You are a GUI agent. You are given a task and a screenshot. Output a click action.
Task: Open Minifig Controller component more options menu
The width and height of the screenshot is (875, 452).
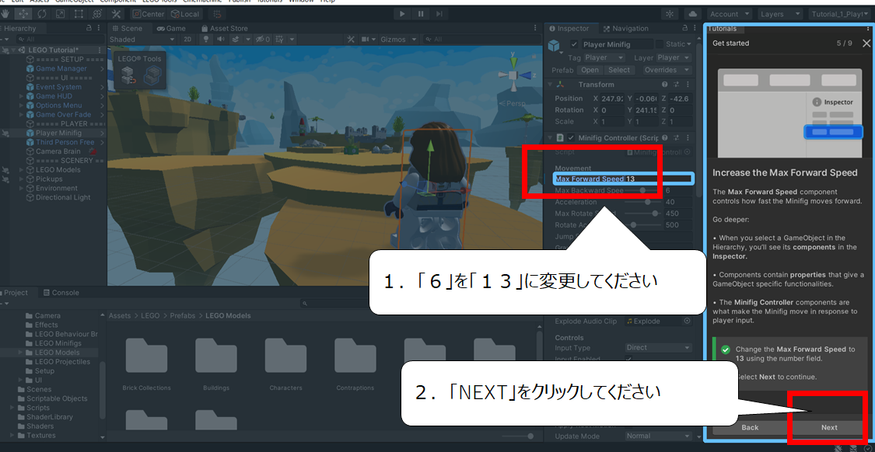[687, 137]
